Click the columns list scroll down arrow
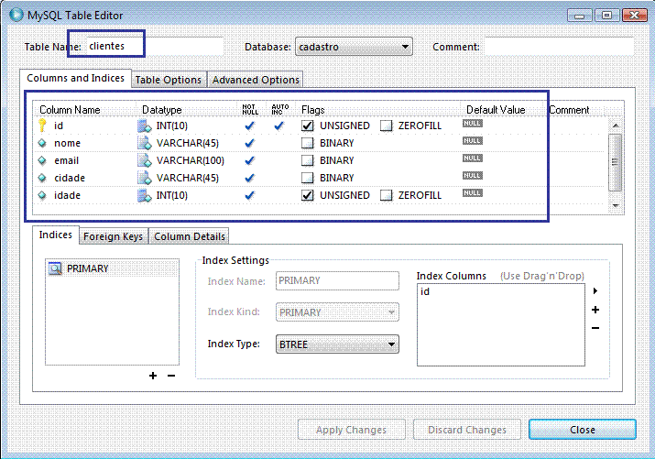 (616, 205)
